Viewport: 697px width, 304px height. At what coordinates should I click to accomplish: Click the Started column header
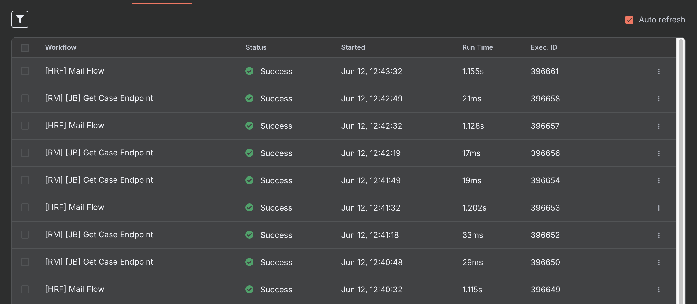353,47
